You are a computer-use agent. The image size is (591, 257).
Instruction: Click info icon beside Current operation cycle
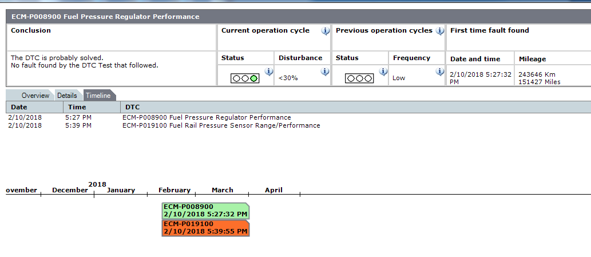(x=325, y=31)
